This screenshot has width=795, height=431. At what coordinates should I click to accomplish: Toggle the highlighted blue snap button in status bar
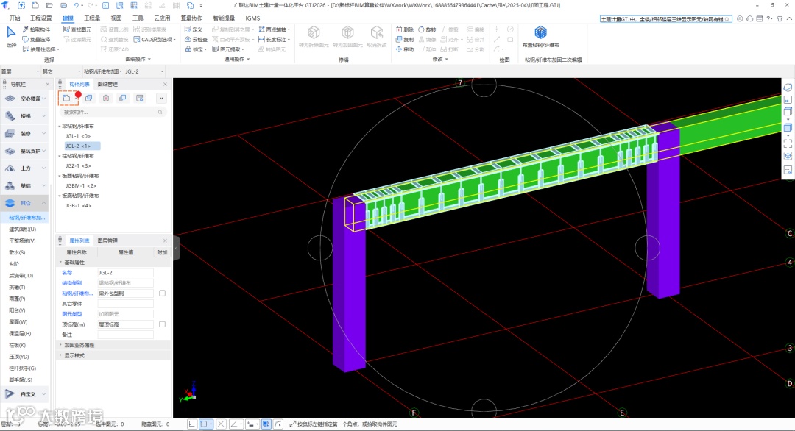tap(266, 424)
